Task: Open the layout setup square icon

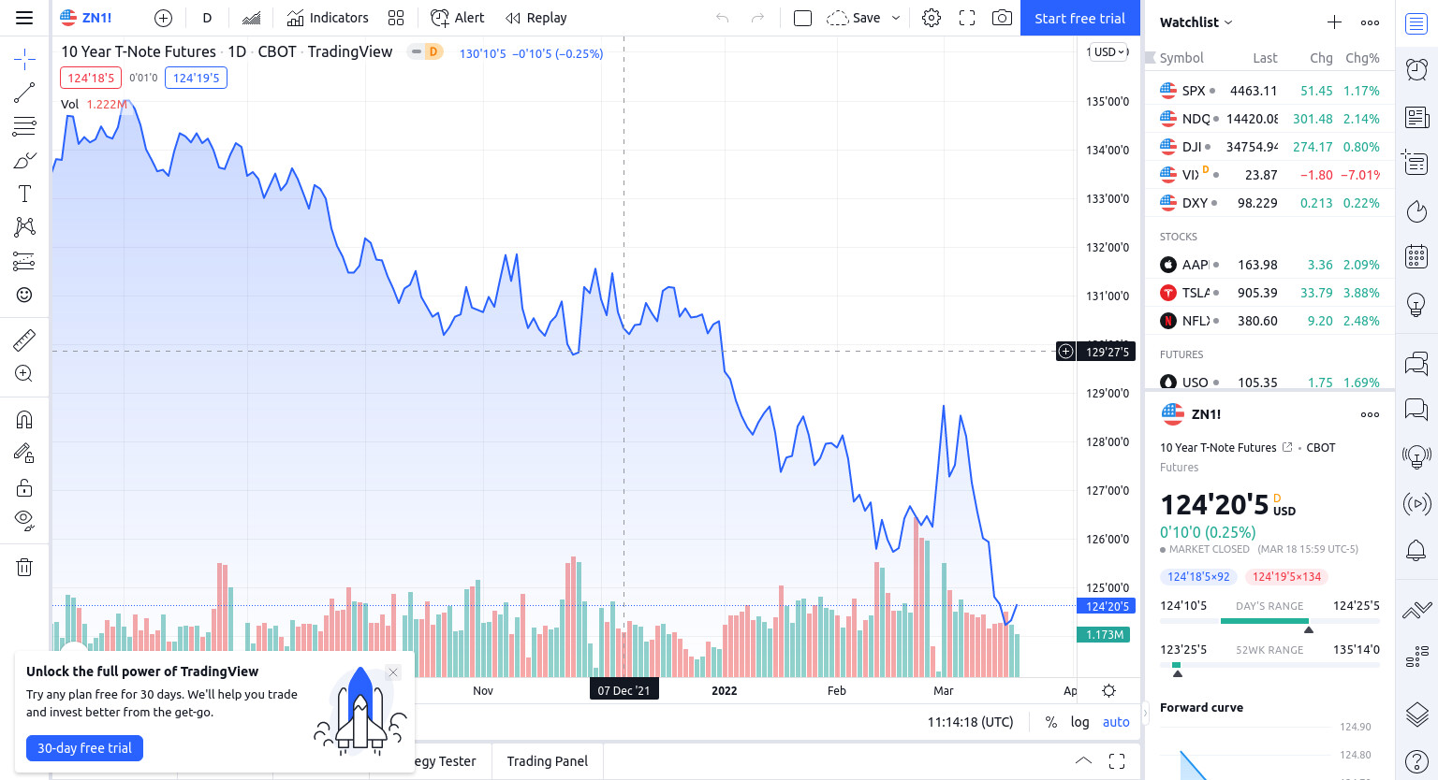Action: pos(802,18)
